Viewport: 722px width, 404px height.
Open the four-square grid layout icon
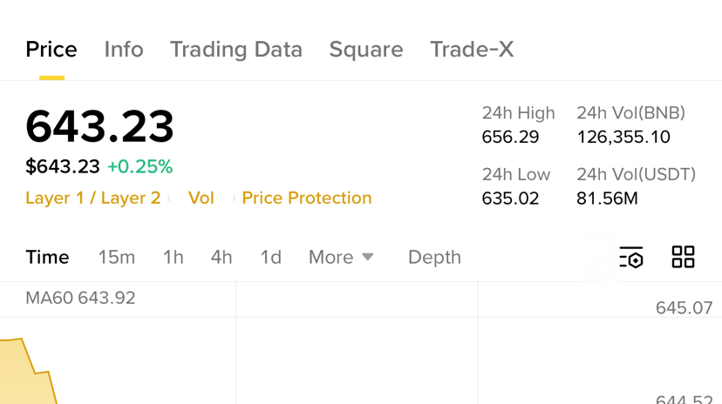point(683,257)
